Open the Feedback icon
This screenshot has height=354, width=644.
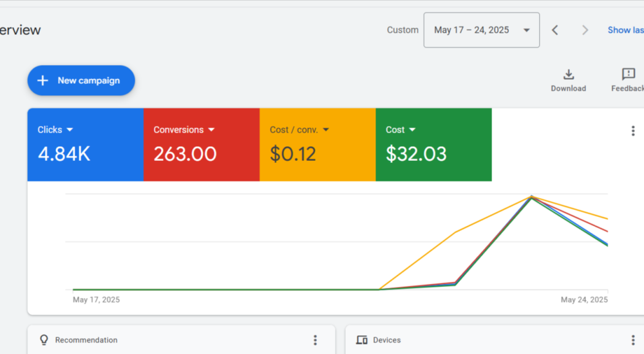[628, 75]
